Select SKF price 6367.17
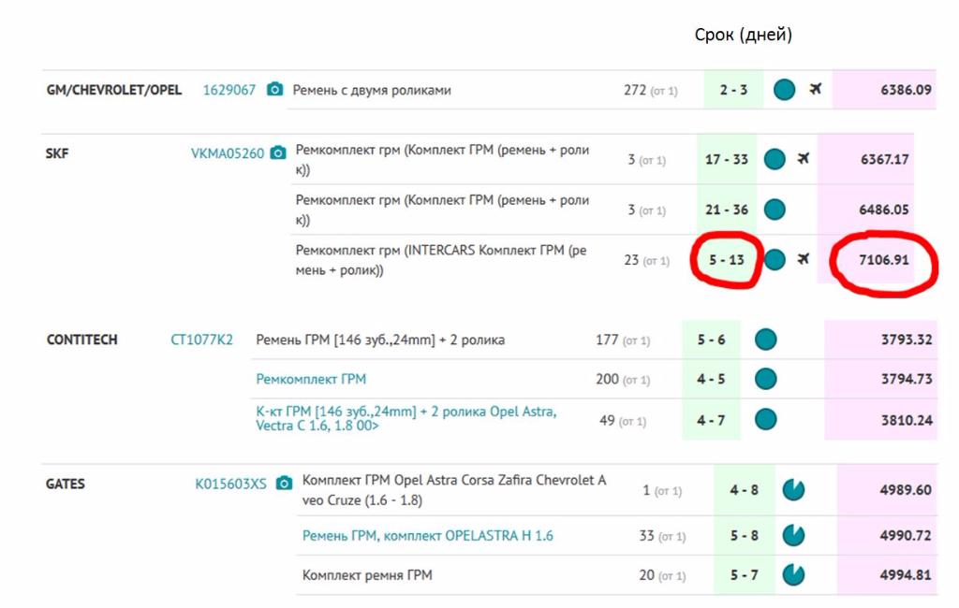 [884, 160]
